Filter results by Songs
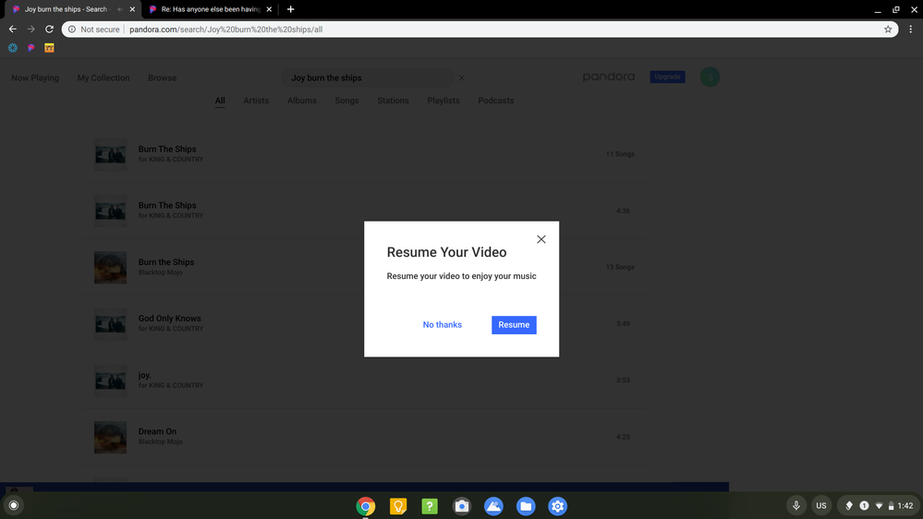This screenshot has height=519, width=923. (346, 101)
